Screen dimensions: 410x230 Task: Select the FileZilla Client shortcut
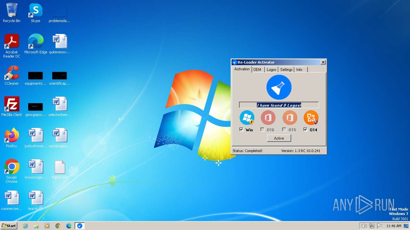coord(12,107)
